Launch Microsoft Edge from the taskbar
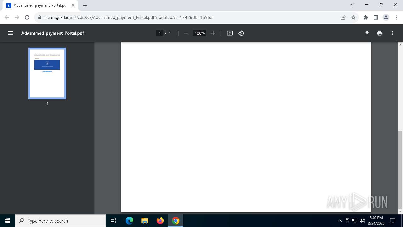Image resolution: width=403 pixels, height=227 pixels. tap(129, 221)
